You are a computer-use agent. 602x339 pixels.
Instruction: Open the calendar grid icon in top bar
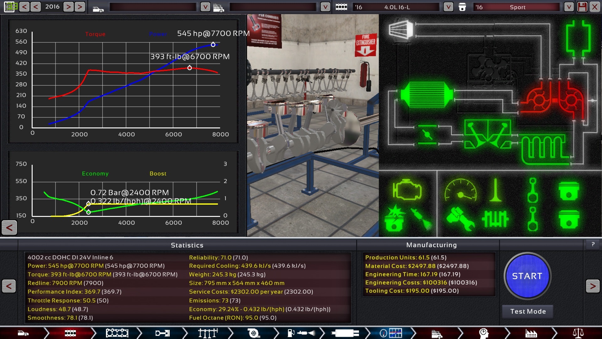(9, 7)
